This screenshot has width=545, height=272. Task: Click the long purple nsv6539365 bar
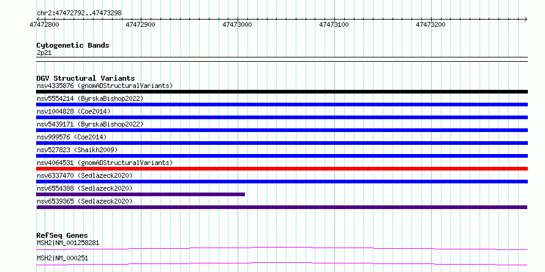pos(282,207)
